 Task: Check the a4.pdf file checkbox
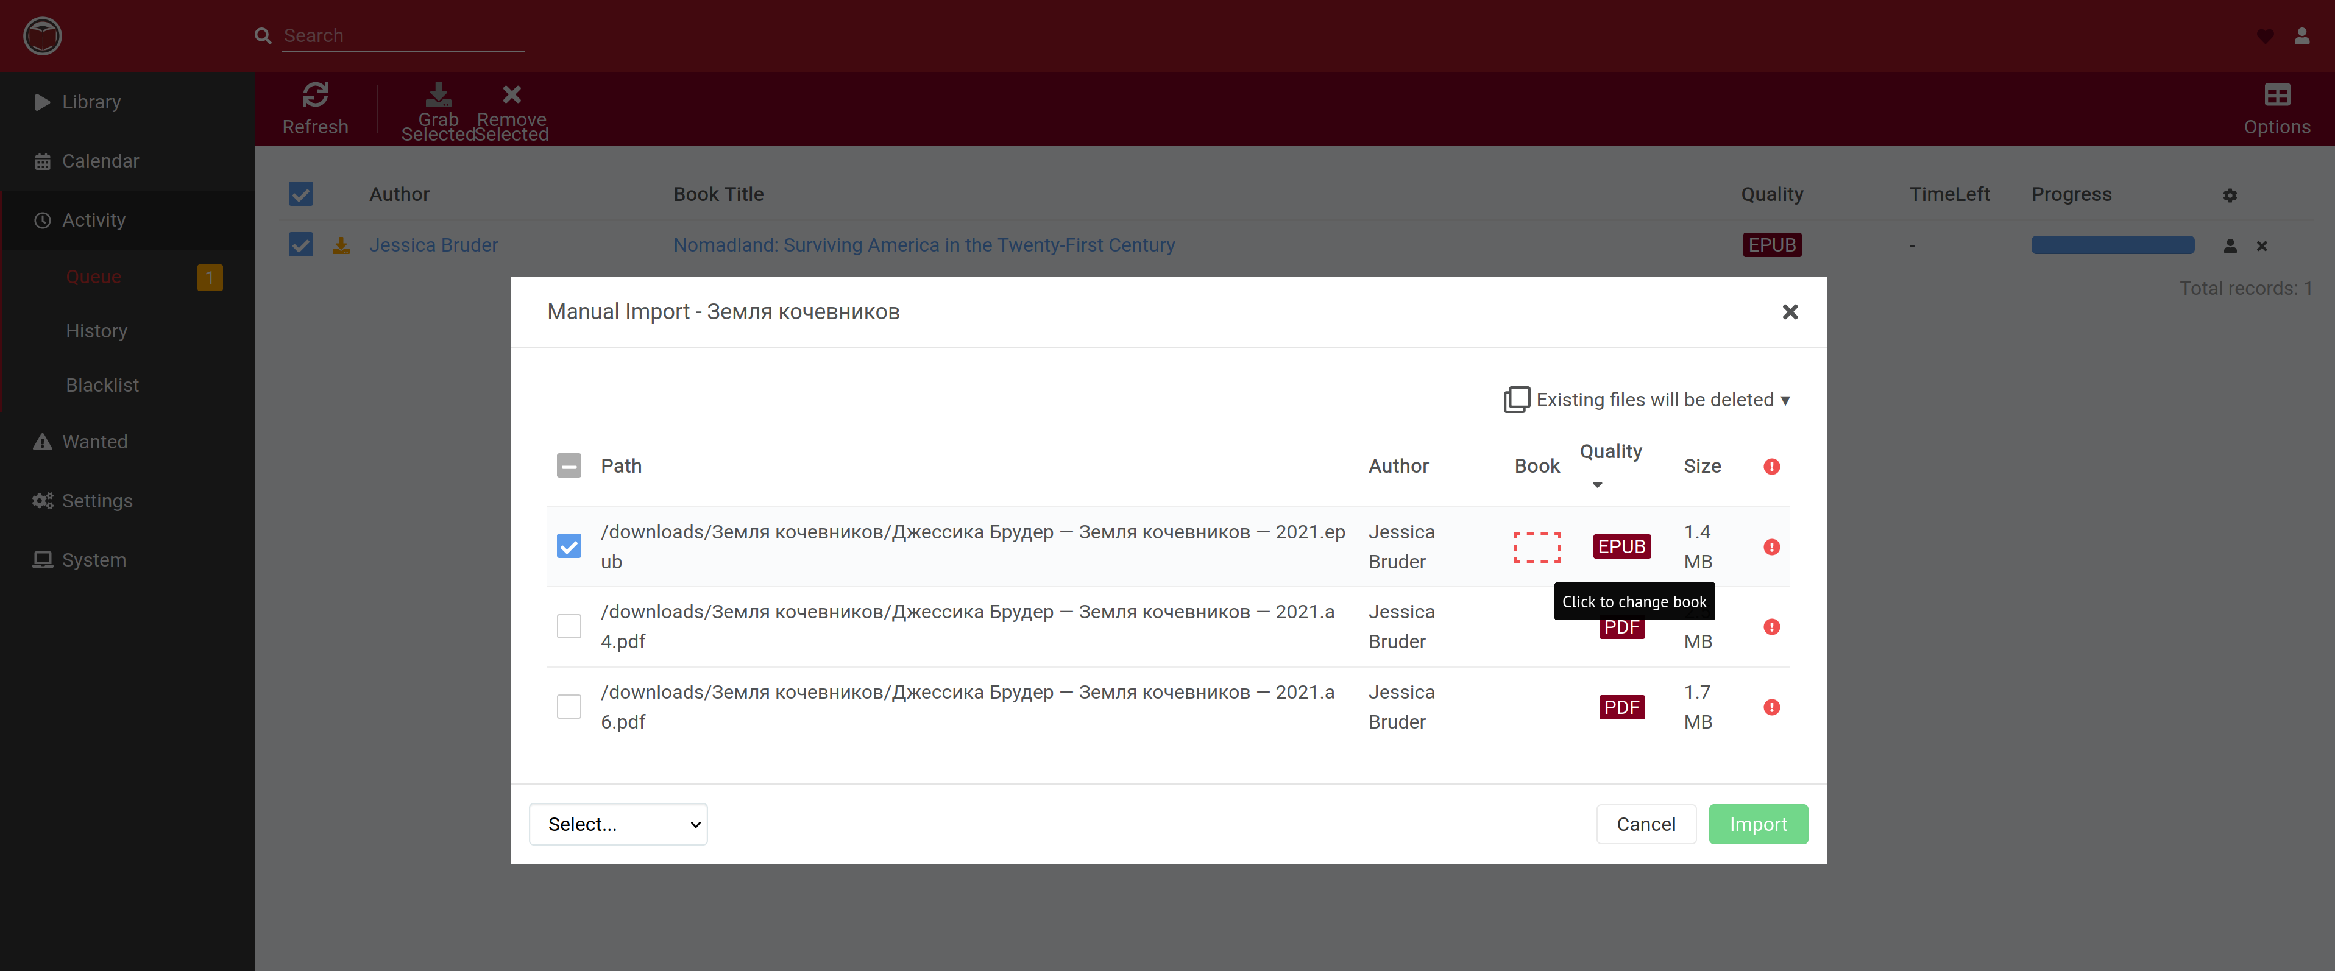569,627
